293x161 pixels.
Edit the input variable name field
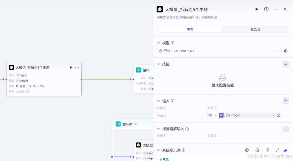pyautogui.click(x=181, y=115)
